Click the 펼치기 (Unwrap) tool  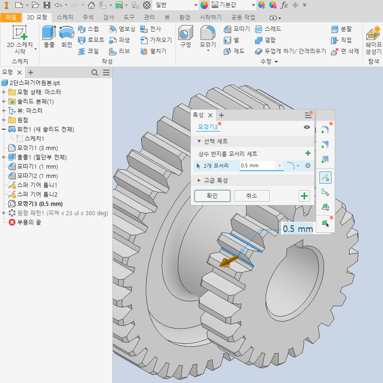click(153, 51)
